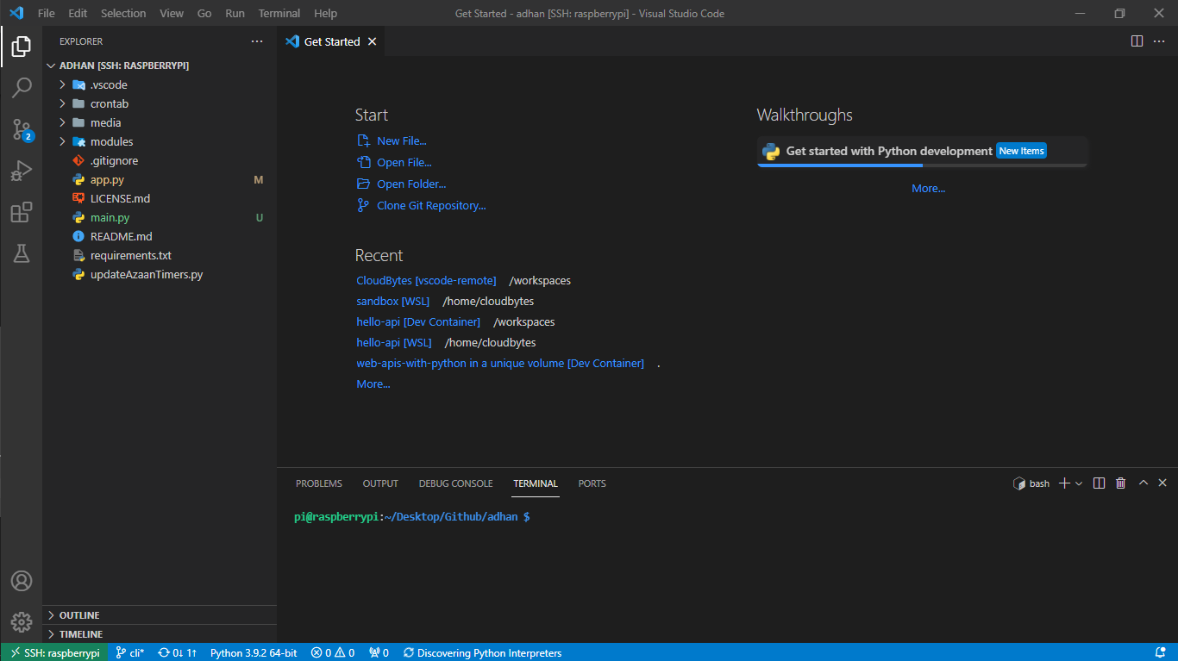Click More under Recent workspaces

pos(373,384)
